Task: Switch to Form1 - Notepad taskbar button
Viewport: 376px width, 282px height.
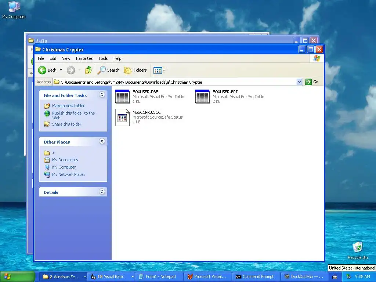Action: [159, 276]
